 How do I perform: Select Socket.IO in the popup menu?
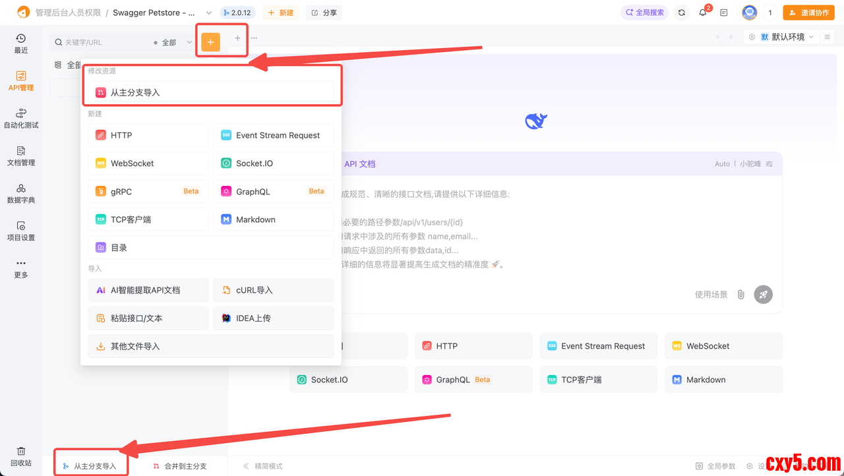(274, 164)
